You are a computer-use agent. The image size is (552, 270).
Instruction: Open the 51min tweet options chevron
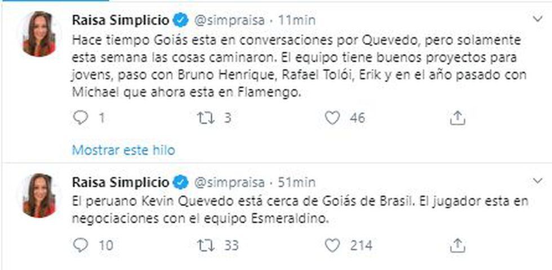click(537, 181)
